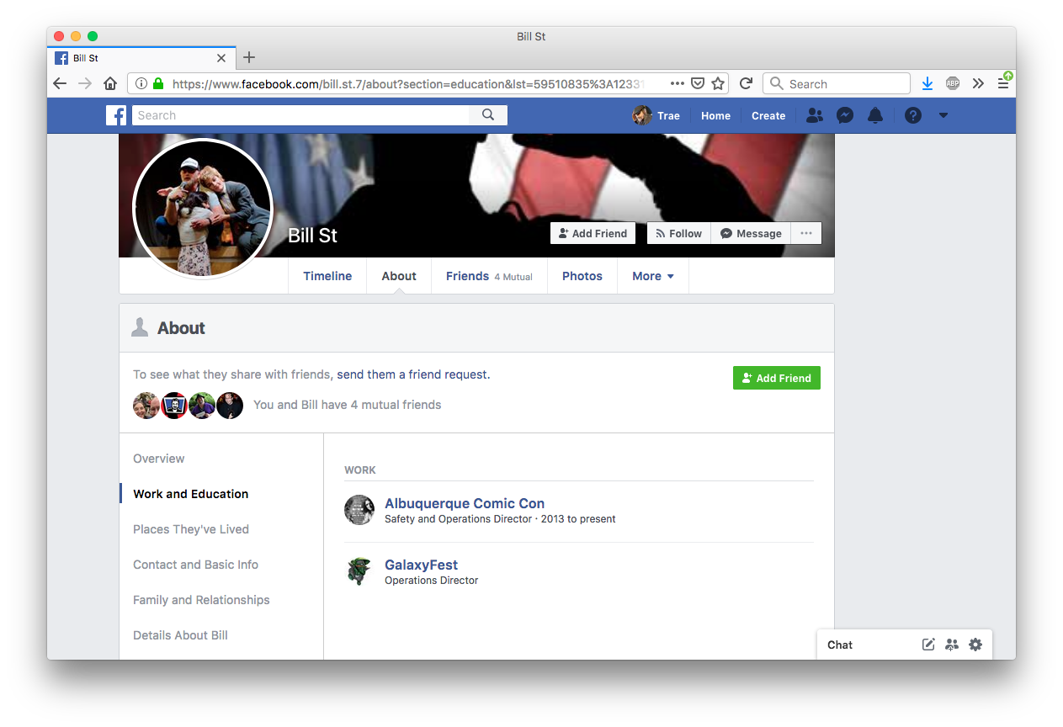Click the browser forward arrow
The height and width of the screenshot is (727, 1063).
click(x=85, y=83)
